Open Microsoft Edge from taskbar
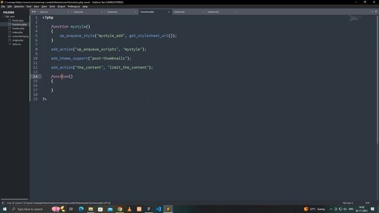The width and height of the screenshot is (379, 213). 81,209
